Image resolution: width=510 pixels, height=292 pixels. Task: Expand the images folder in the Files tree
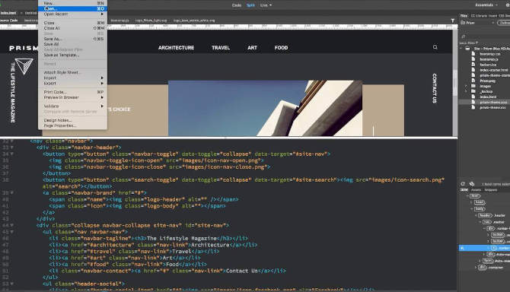[x=466, y=86]
